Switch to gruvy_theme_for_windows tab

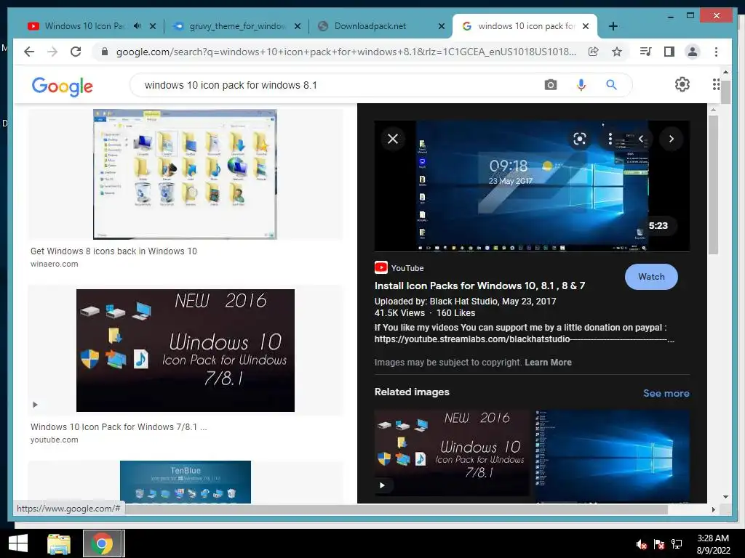point(236,26)
